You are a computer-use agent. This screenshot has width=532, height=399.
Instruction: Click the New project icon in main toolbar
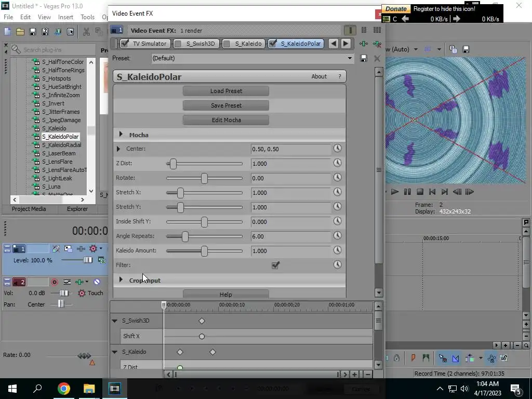coord(7,32)
